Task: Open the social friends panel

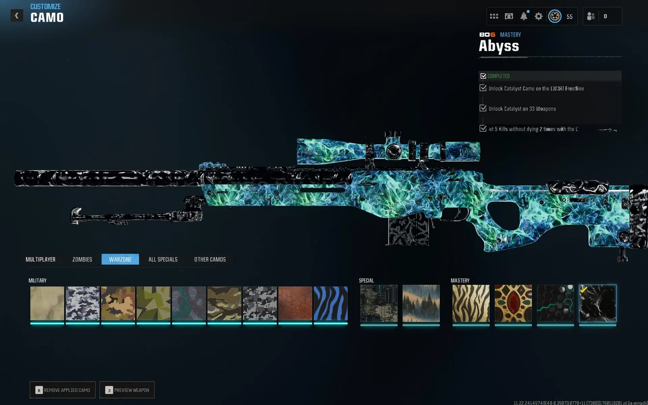Action: (591, 16)
